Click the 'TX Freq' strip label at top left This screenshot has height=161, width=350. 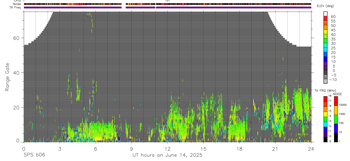[x=16, y=7]
